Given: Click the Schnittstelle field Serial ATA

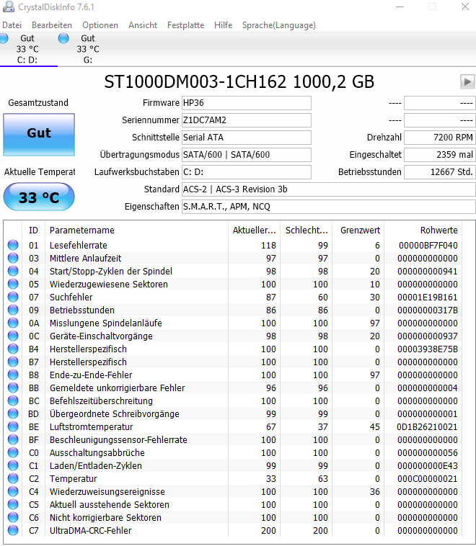Looking at the screenshot, I should (x=247, y=137).
